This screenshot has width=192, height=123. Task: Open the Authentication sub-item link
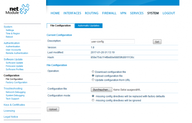click(13, 46)
